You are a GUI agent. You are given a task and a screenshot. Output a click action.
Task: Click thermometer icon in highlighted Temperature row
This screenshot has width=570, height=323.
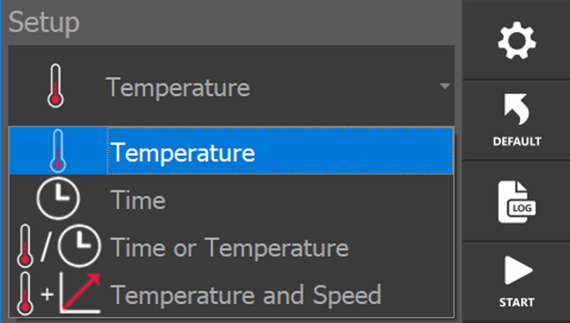tap(57, 150)
